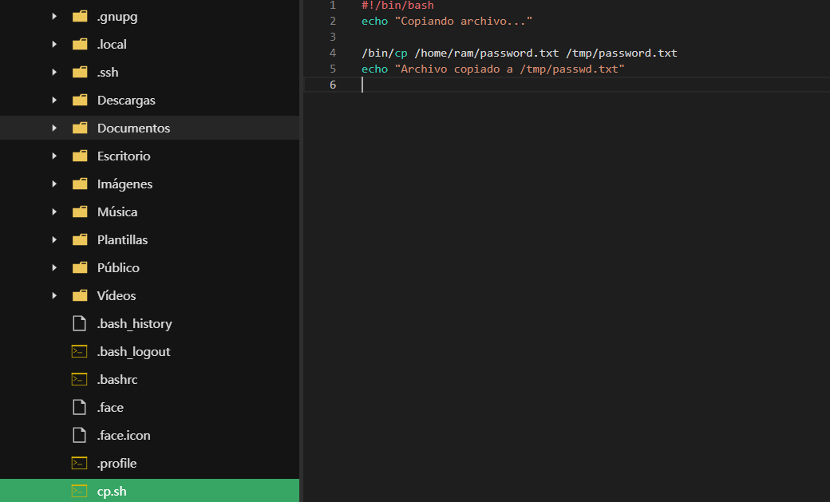Click the /home/ram/password.txt path in editor
830x502 pixels.
pos(487,53)
